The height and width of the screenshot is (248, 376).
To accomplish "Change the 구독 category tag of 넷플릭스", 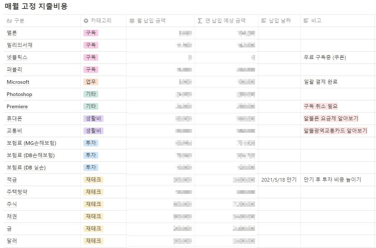I will click(x=91, y=57).
